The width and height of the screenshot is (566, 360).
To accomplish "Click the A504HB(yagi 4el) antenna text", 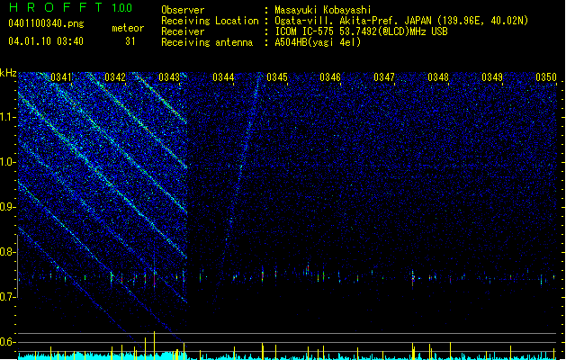I will (318, 42).
